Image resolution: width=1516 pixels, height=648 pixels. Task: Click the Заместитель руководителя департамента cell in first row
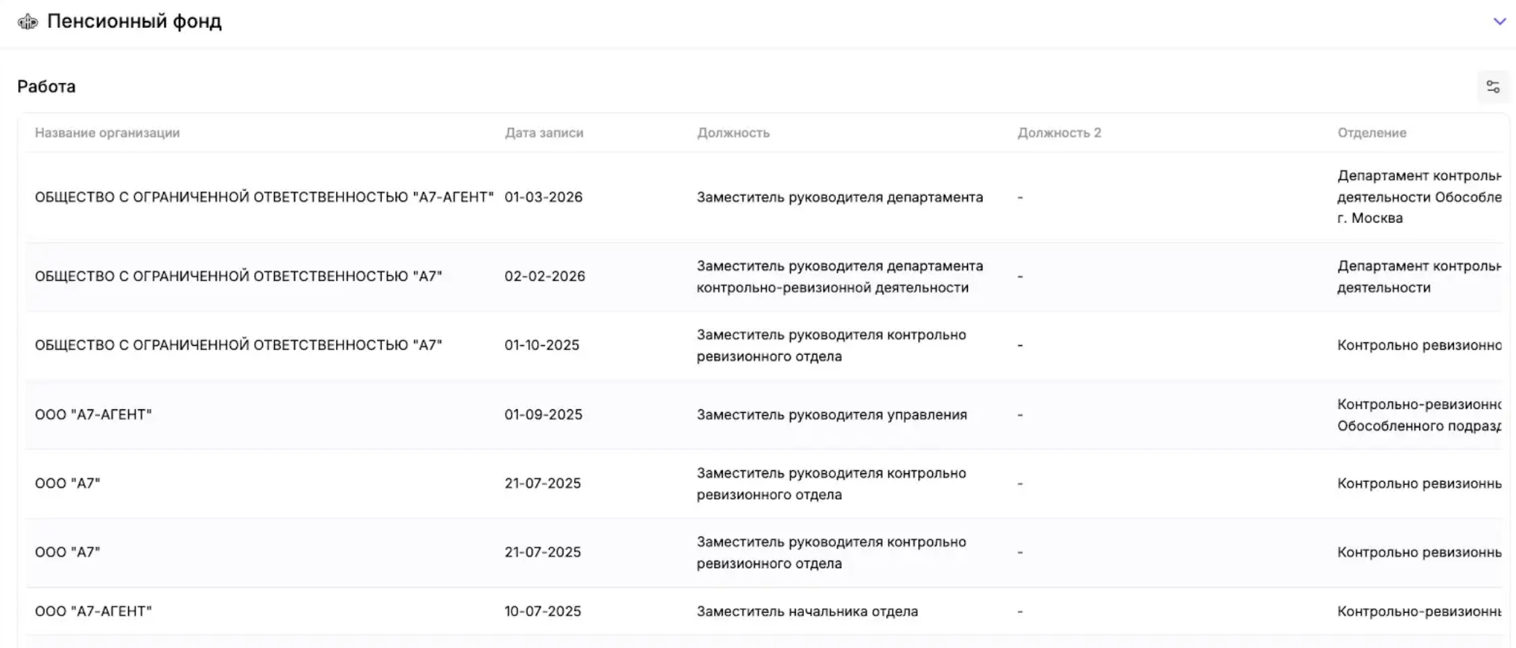(x=840, y=197)
